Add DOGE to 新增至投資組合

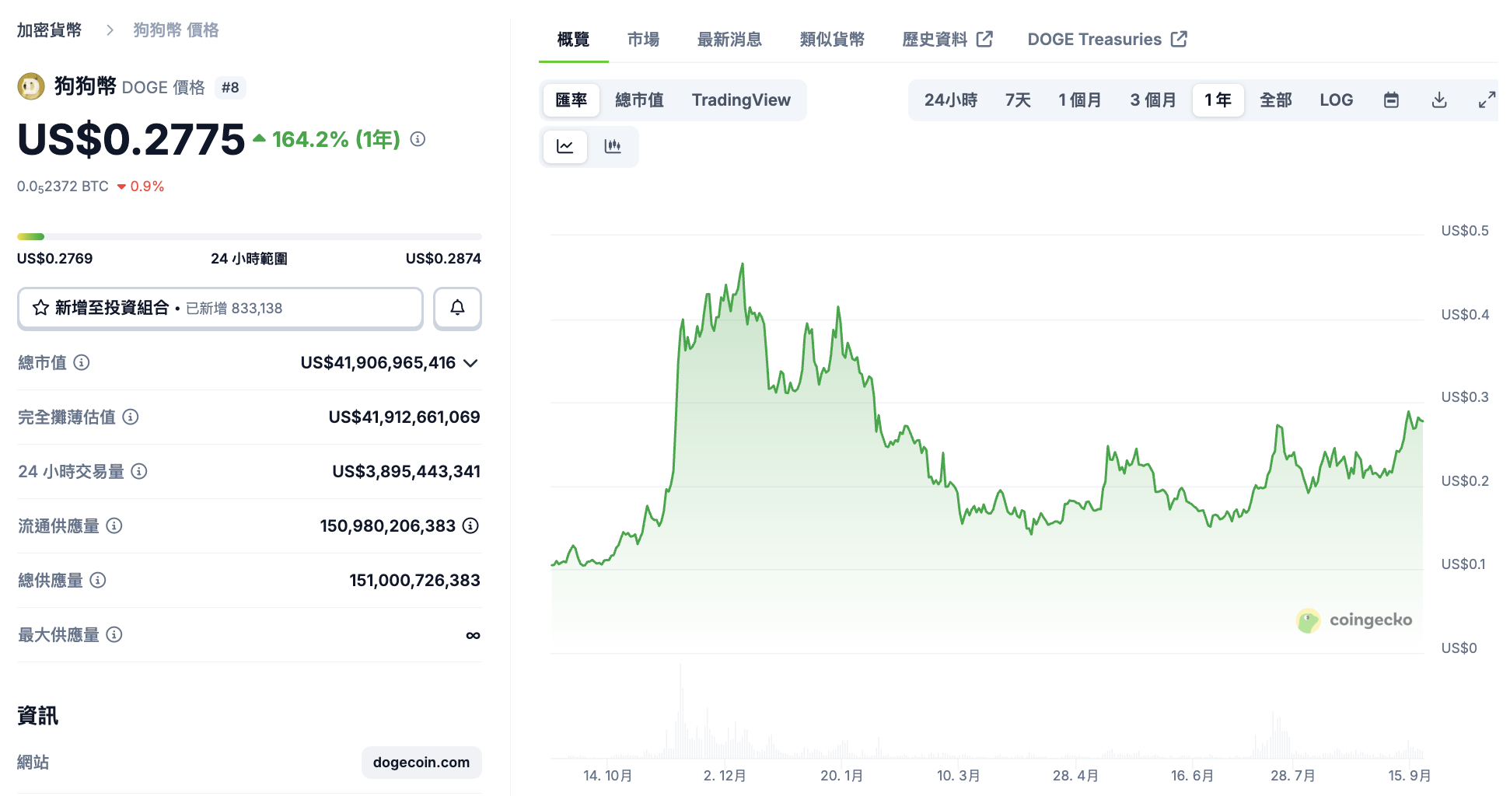(220, 308)
